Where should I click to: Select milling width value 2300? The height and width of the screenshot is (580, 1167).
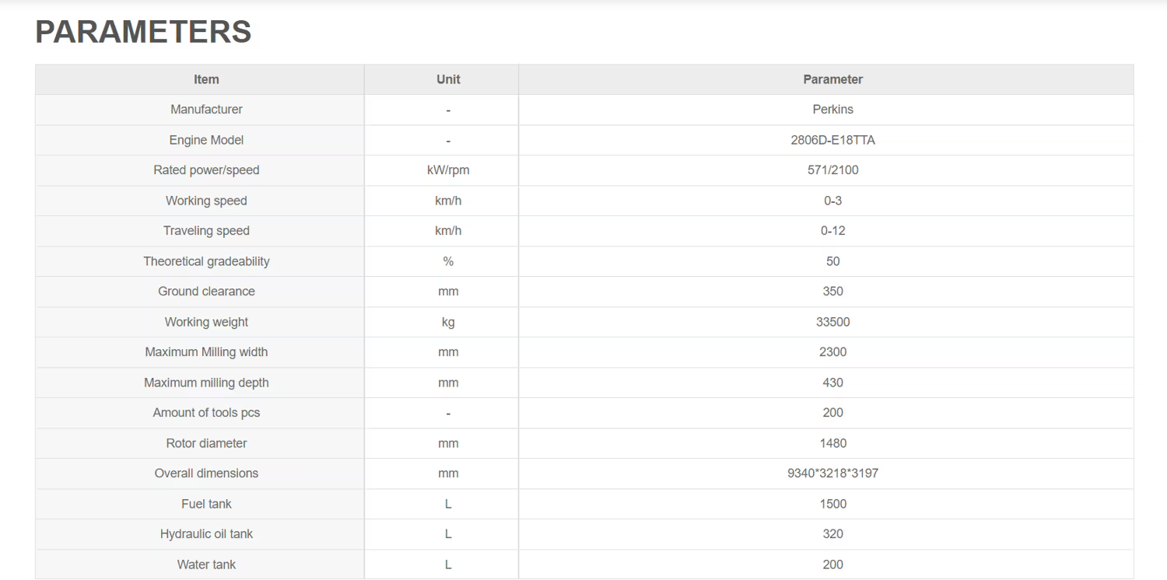pyautogui.click(x=832, y=352)
